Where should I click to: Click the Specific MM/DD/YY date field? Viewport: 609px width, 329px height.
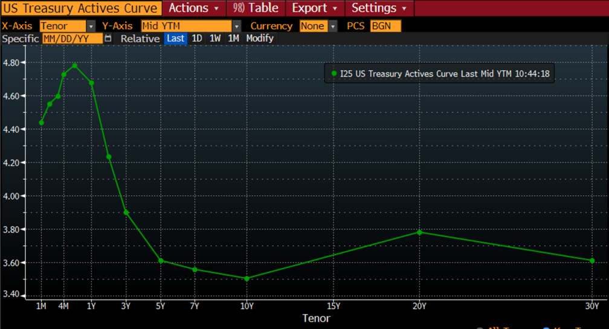[72, 39]
